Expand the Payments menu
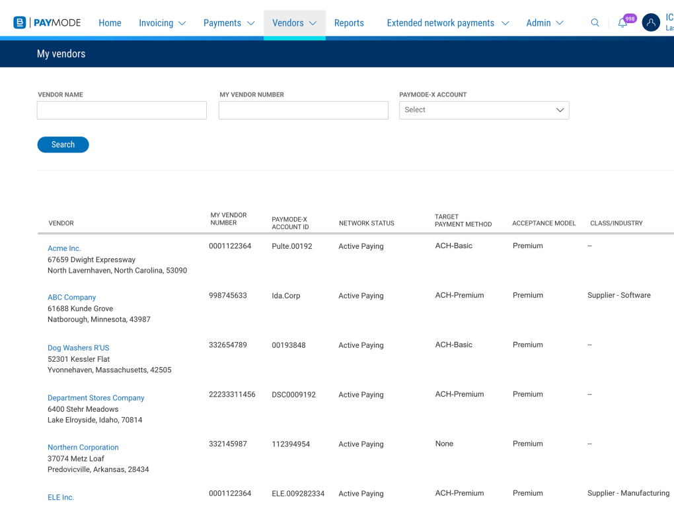674x505 pixels. [x=229, y=23]
